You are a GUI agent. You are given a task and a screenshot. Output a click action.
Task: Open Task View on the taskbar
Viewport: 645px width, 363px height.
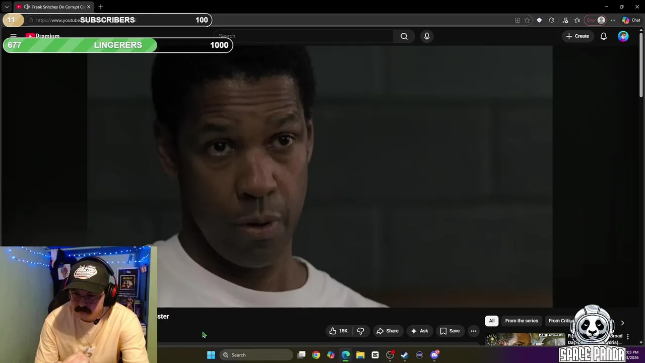[x=301, y=355]
